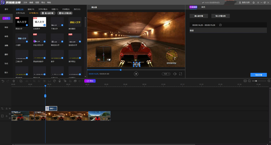
Task: Click the fit-timeline icon beside zoom out
Action: pyautogui.click(x=245, y=81)
